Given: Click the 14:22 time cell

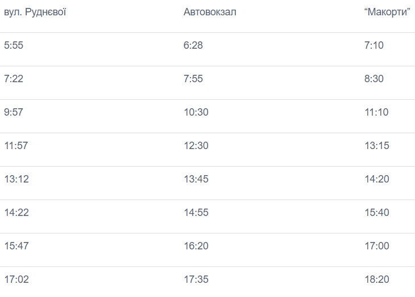Looking at the screenshot, I should (x=16, y=213).
